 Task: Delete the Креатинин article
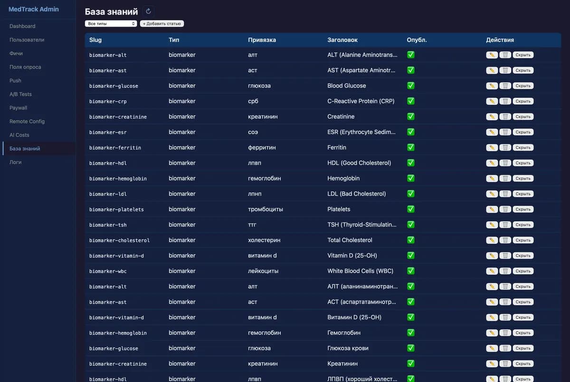505,364
